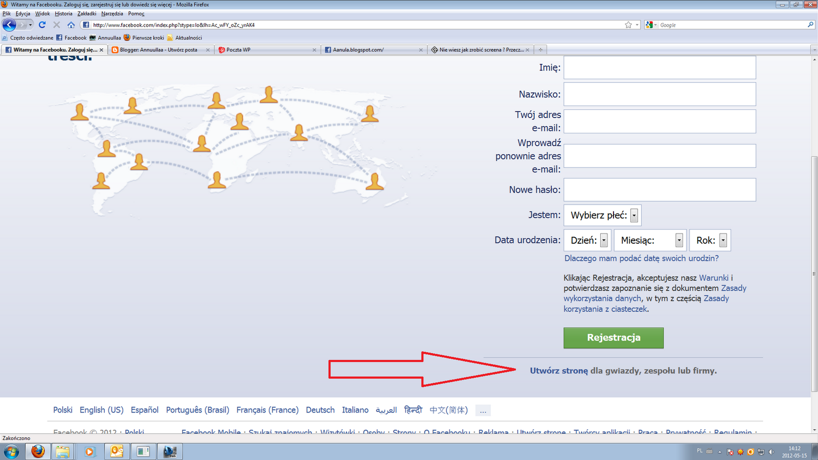Click the orange circle tray icon
The width and height of the screenshot is (818, 460).
(751, 452)
